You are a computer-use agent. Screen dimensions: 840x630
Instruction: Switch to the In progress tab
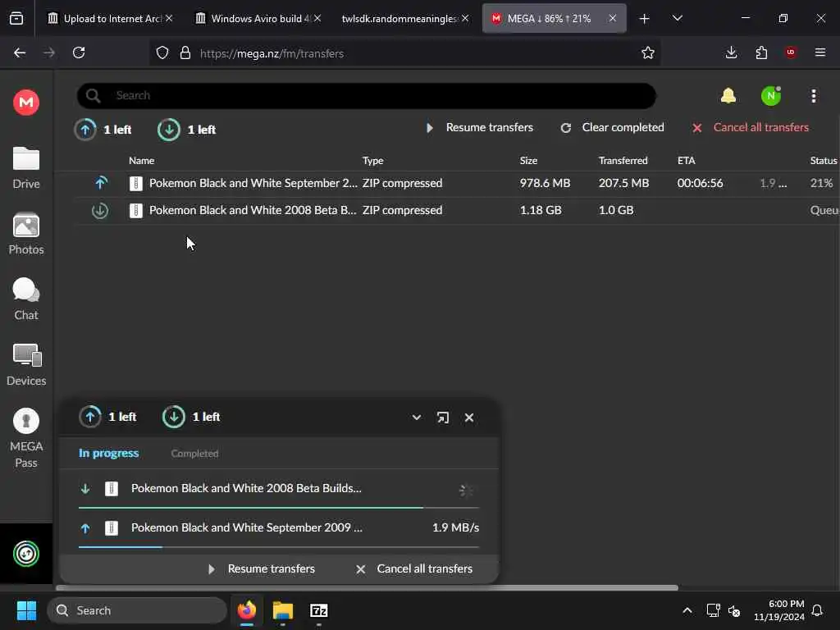pyautogui.click(x=109, y=453)
